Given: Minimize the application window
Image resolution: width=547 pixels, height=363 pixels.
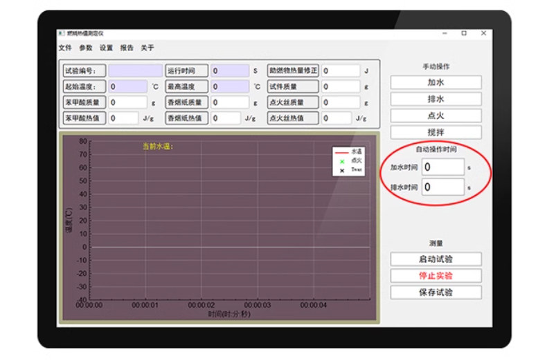Looking at the screenshot, I should coord(445,33).
